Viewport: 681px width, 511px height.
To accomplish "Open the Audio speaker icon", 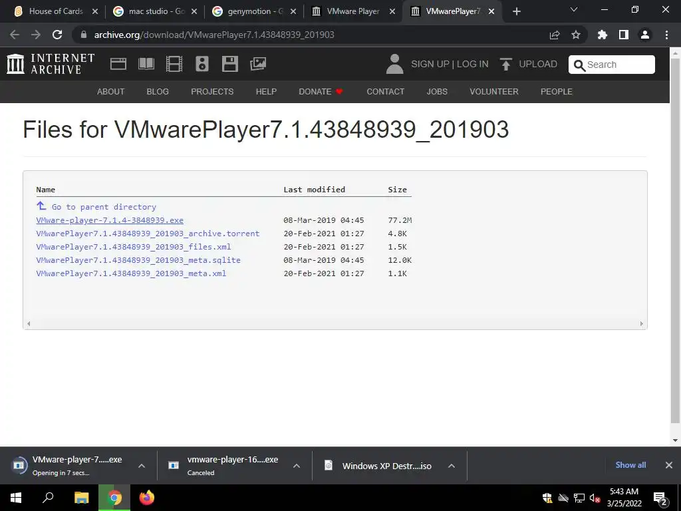I will coord(202,64).
